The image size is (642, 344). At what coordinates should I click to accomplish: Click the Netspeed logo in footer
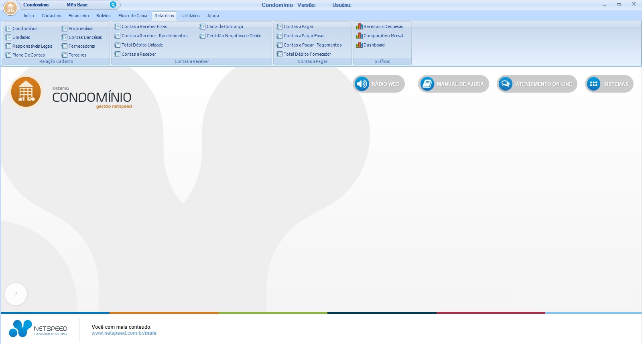38,329
